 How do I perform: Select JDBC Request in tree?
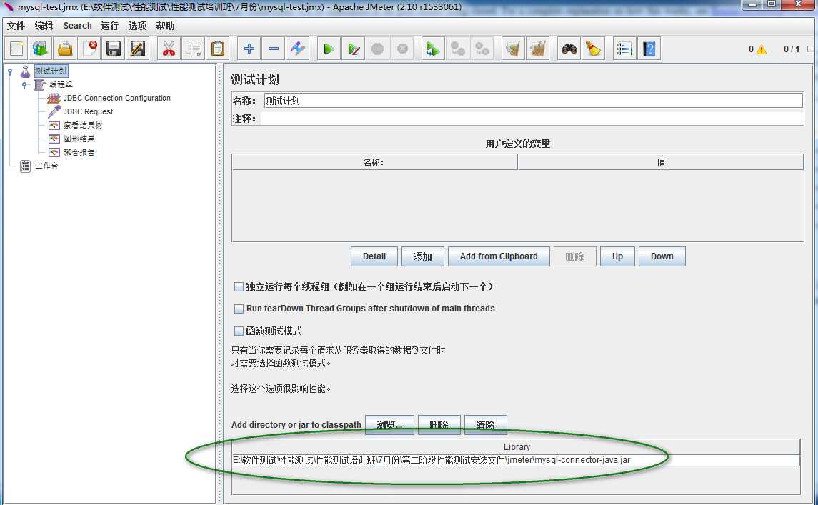88,111
